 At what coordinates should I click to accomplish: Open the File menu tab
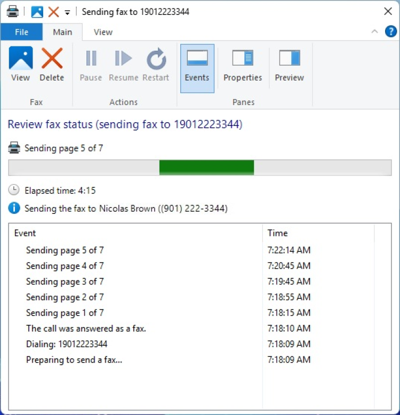point(21,32)
